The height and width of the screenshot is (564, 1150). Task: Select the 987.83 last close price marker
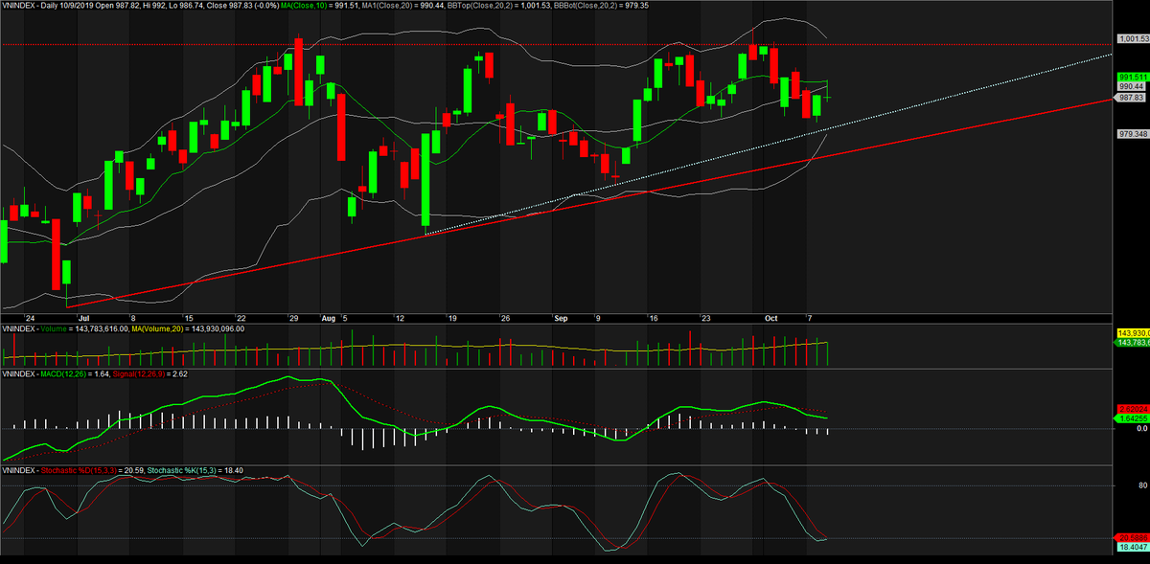coord(1132,97)
